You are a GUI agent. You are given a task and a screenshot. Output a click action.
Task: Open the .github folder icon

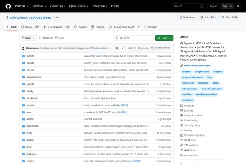click(x=23, y=84)
